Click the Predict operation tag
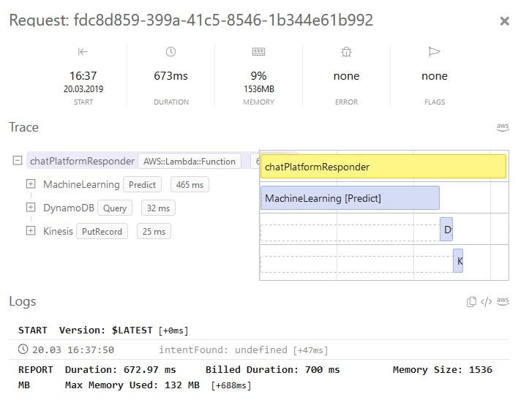Image resolution: width=518 pixels, height=408 pixels. [x=142, y=185]
